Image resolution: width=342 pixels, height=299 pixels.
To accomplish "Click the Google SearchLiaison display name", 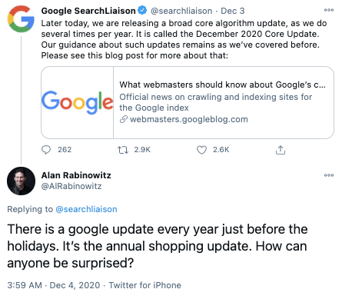I will [x=88, y=11].
